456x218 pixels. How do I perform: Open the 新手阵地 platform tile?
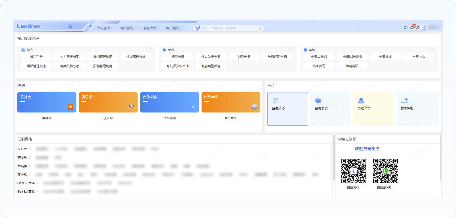pyautogui.click(x=417, y=108)
